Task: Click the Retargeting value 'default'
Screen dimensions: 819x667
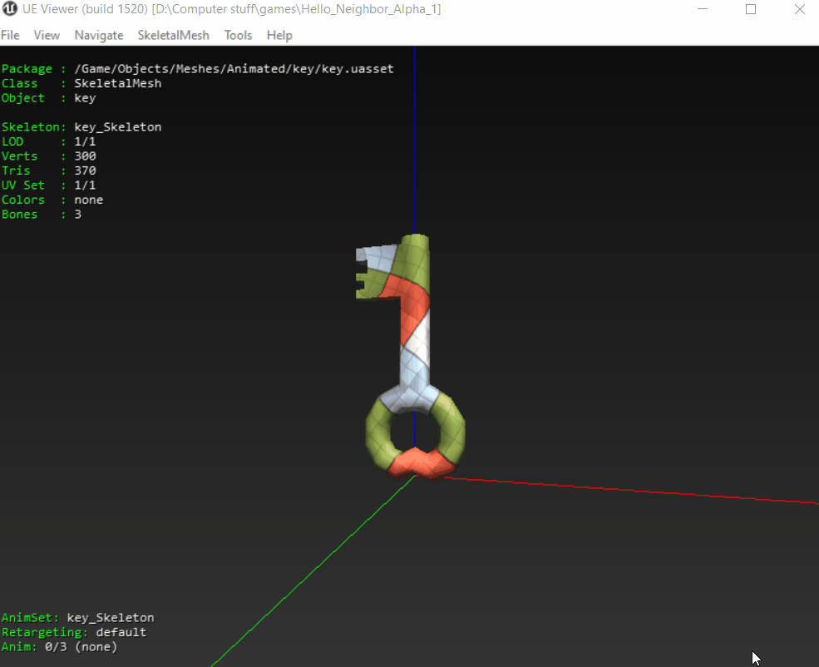Action: 121,633
